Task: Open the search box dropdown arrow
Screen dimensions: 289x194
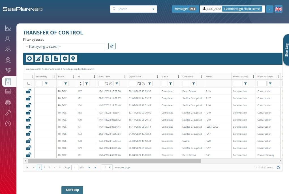Action: pyautogui.click(x=153, y=9)
